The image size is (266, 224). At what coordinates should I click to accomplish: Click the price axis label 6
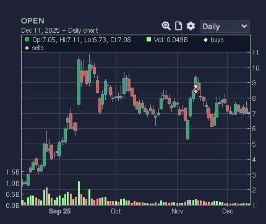point(254,129)
